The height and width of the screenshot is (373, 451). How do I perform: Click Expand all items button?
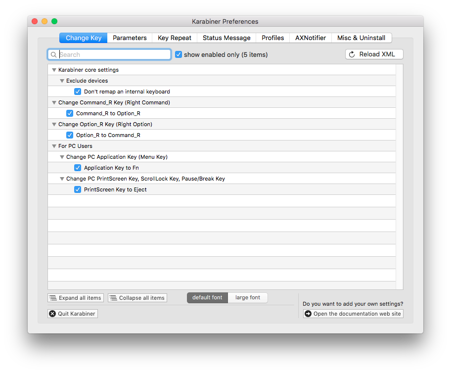[76, 298]
